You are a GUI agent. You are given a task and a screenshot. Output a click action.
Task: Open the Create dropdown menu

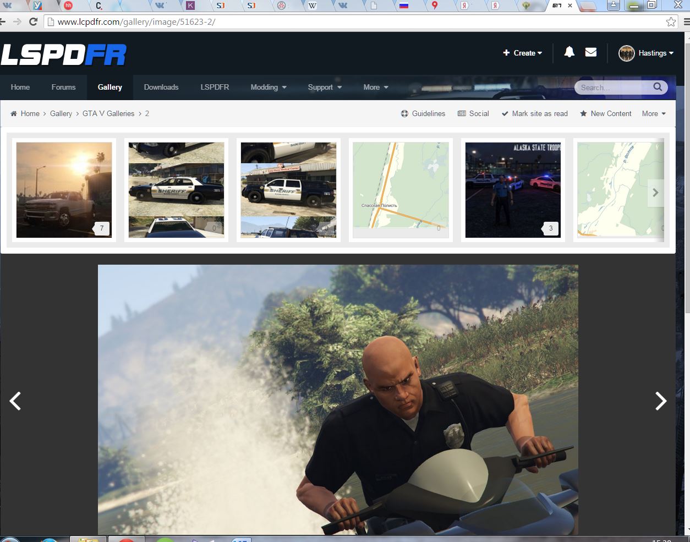522,53
